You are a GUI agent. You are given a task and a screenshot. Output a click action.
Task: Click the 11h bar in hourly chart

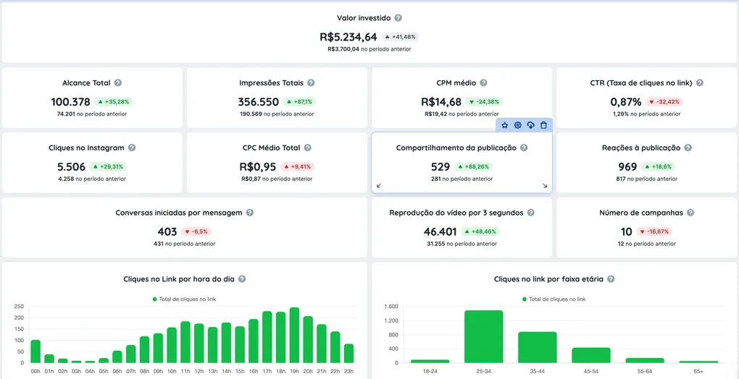185,342
